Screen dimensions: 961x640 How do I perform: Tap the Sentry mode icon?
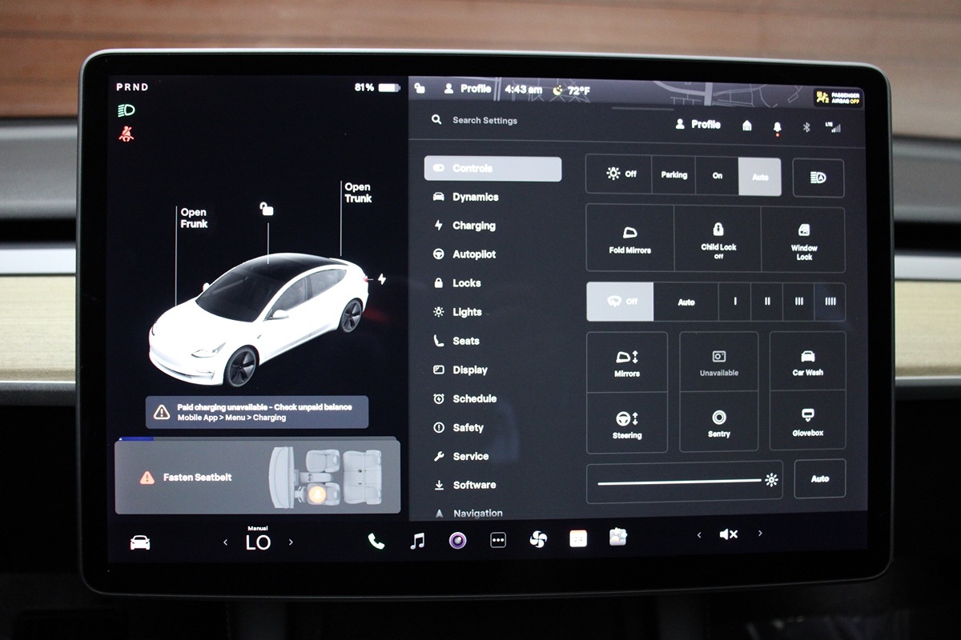tap(718, 422)
